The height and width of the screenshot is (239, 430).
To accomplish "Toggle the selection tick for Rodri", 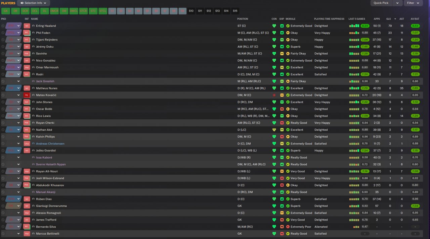I will tap(3, 74).
